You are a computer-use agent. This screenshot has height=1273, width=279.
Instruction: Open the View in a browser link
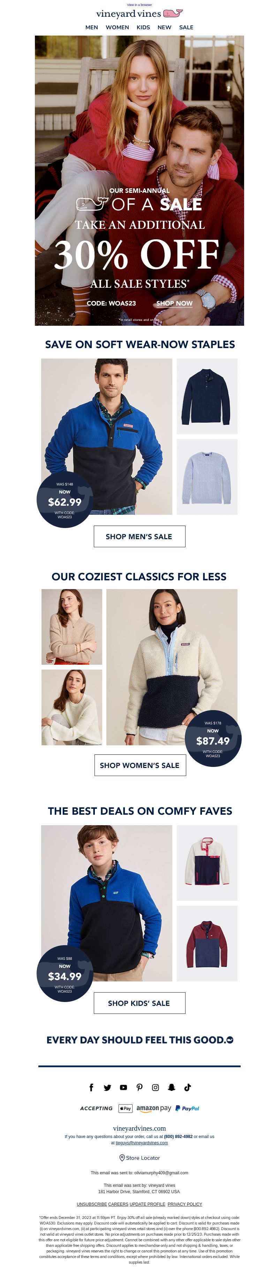pyautogui.click(x=140, y=5)
